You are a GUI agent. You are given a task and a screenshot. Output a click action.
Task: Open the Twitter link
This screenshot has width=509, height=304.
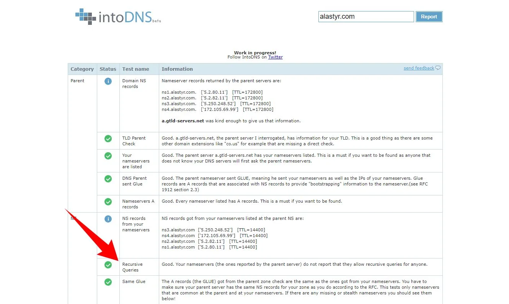pos(275,57)
